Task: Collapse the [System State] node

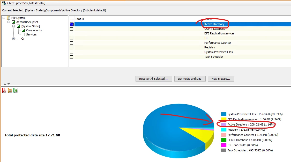Action: pos(13,26)
